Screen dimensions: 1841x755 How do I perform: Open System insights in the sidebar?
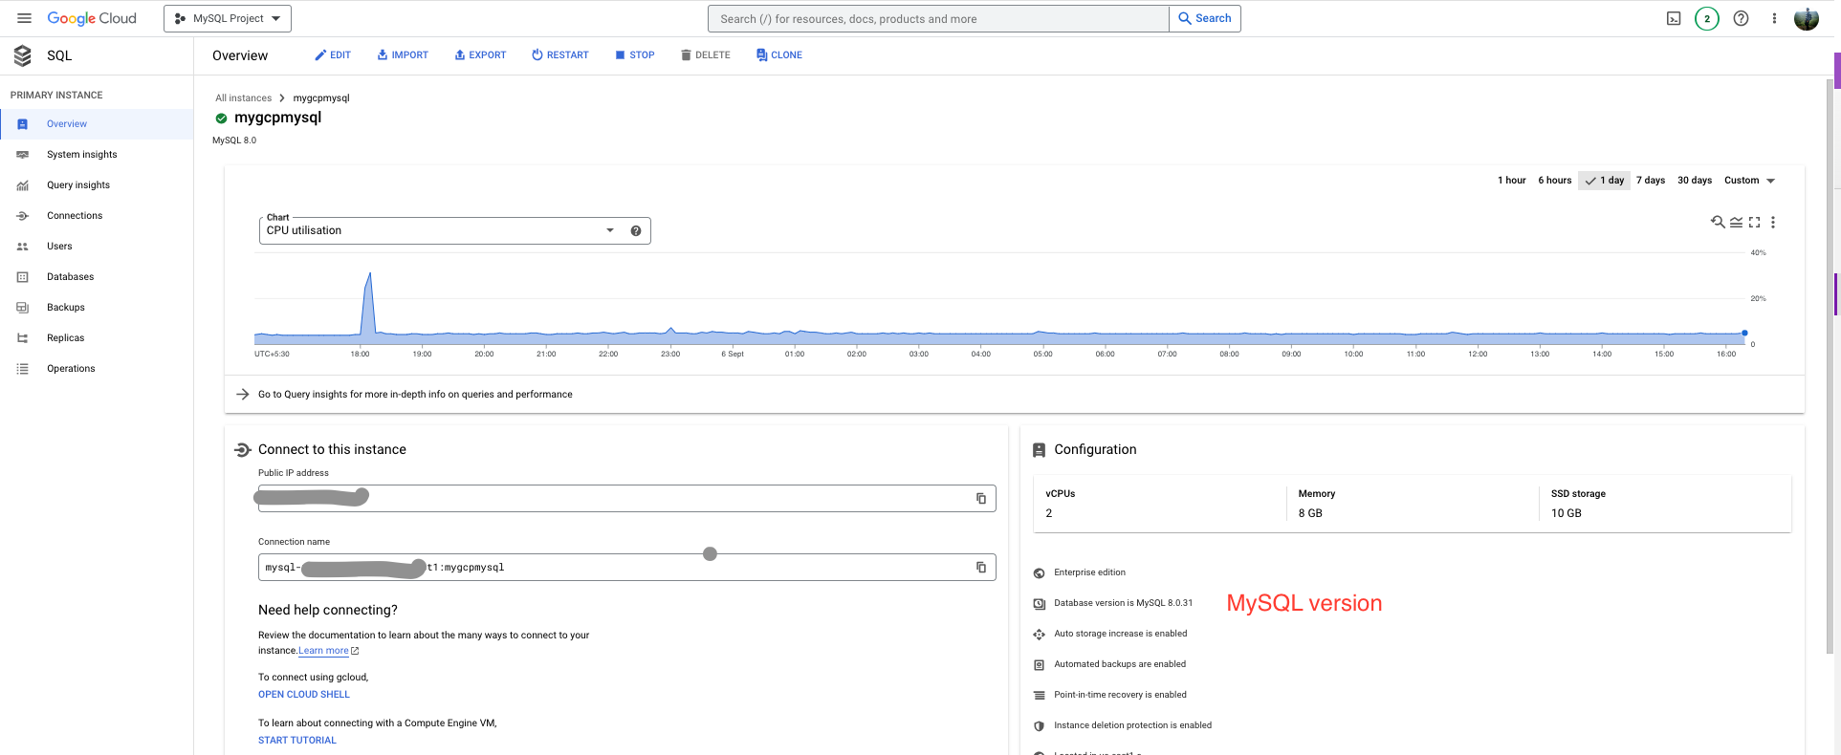[x=97, y=155]
